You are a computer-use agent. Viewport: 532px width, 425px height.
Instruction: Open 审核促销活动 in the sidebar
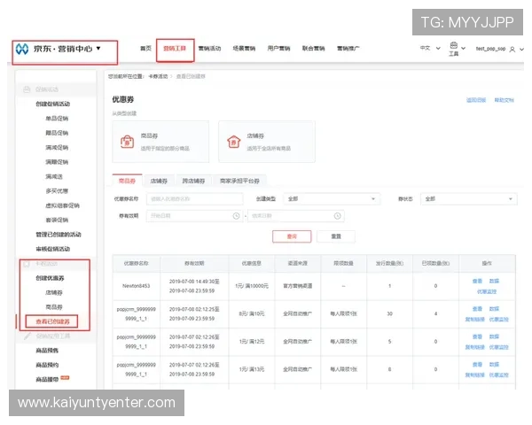click(53, 249)
